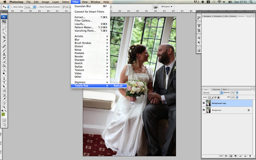The image size is (256, 160).
Task: Select the Clone Stamp tool
Action: [4, 54]
